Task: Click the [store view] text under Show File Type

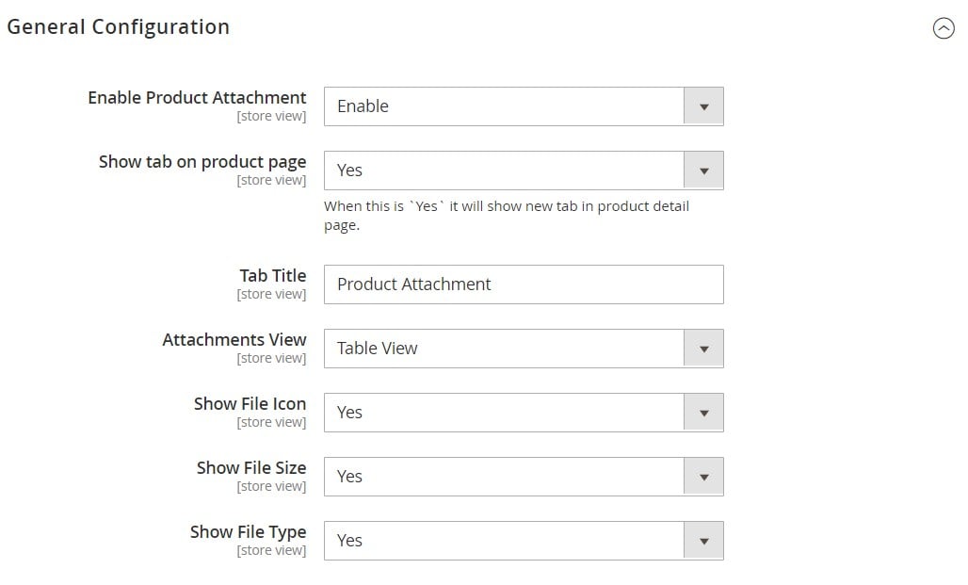Action: (x=271, y=550)
